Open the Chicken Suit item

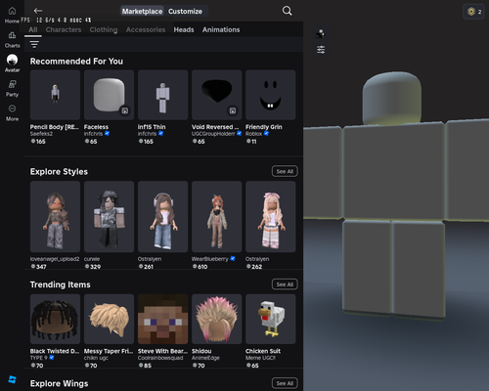point(271,319)
